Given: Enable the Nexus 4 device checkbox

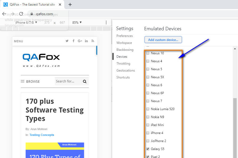Looking at the screenshot, I should tap(148, 61).
